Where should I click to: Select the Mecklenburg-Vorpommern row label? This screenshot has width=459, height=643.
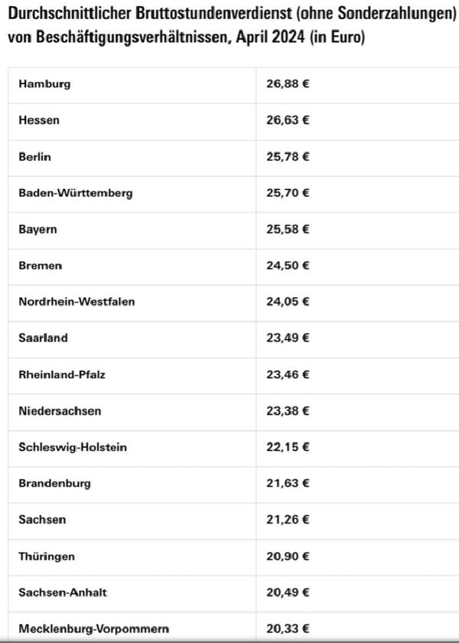pyautogui.click(x=93, y=629)
